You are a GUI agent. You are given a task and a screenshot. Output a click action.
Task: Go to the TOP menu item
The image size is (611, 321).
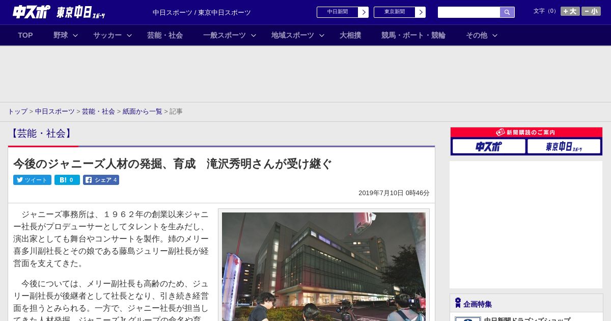(25, 35)
